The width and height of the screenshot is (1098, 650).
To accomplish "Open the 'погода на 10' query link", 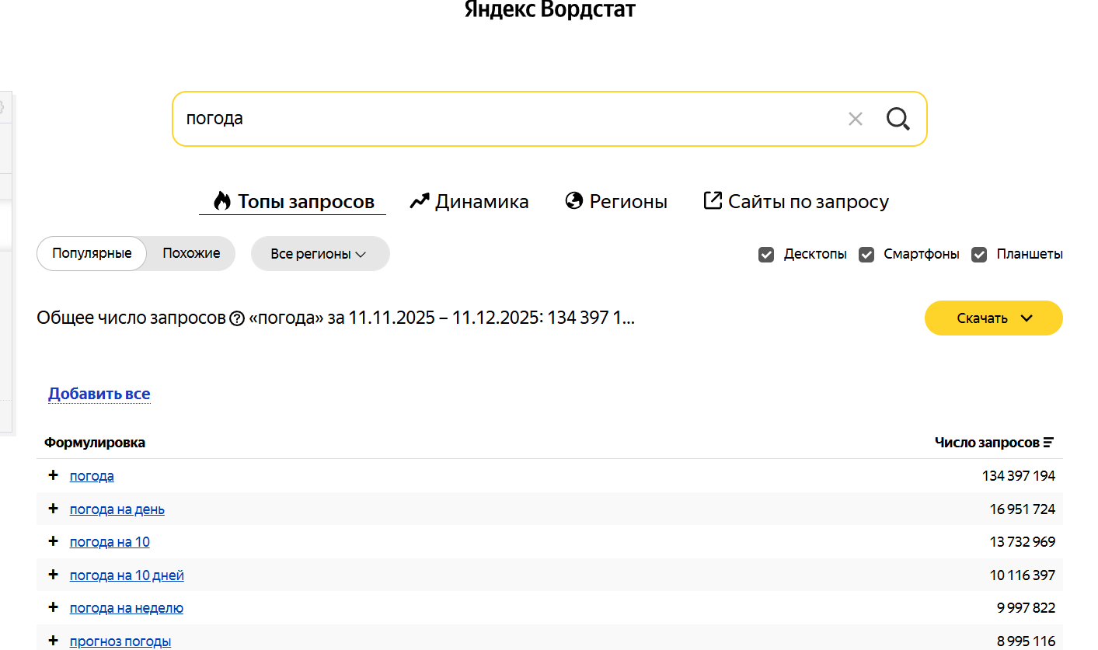I will (x=110, y=542).
